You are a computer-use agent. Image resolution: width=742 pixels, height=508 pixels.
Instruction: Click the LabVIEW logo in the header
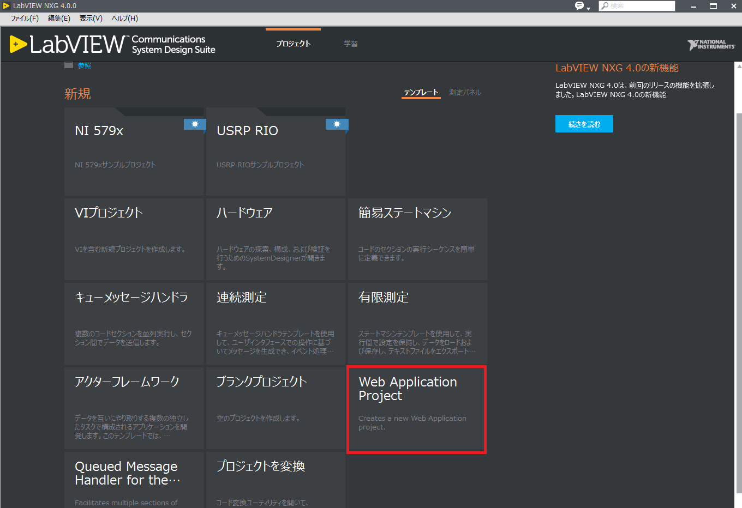pos(67,44)
